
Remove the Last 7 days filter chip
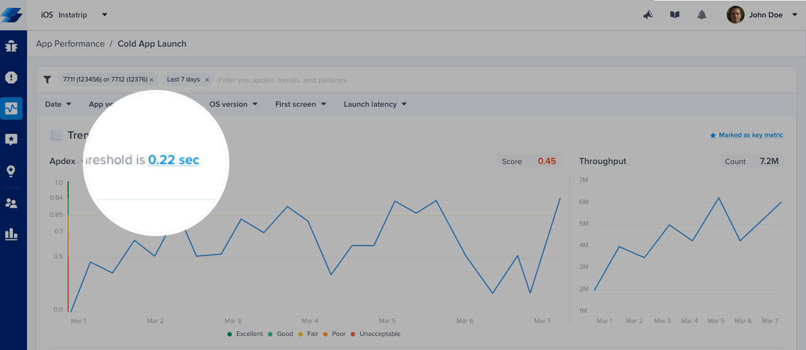207,80
